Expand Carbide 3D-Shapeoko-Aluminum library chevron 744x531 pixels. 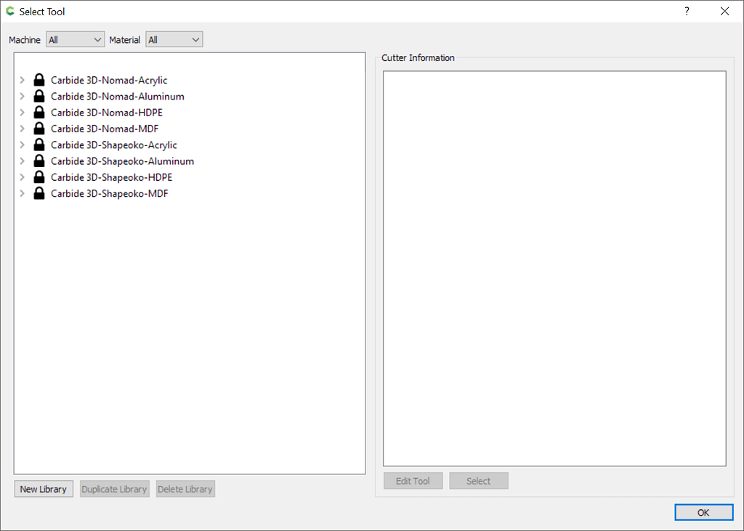[22, 161]
